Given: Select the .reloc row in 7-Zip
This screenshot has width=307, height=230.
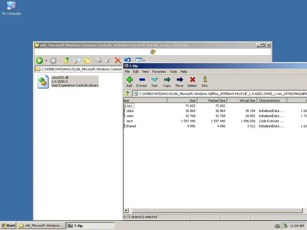Looking at the screenshot, I should point(215,116).
